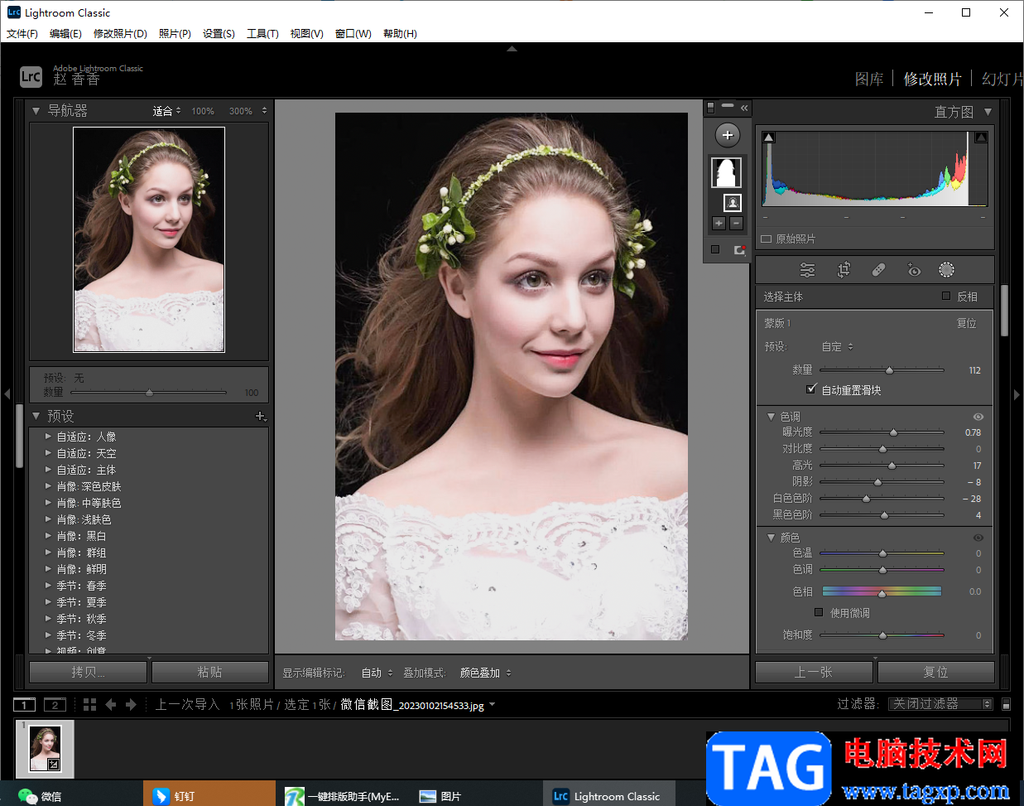1024x806 pixels.
Task: Enable the 反相 invert checkbox
Action: coord(946,296)
